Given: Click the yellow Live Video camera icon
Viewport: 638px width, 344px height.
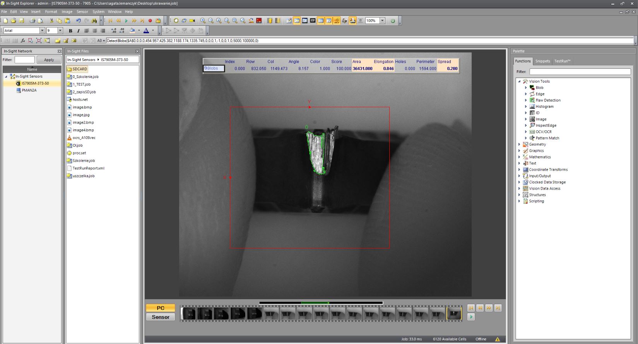Looking at the screenshot, I should point(192,21).
